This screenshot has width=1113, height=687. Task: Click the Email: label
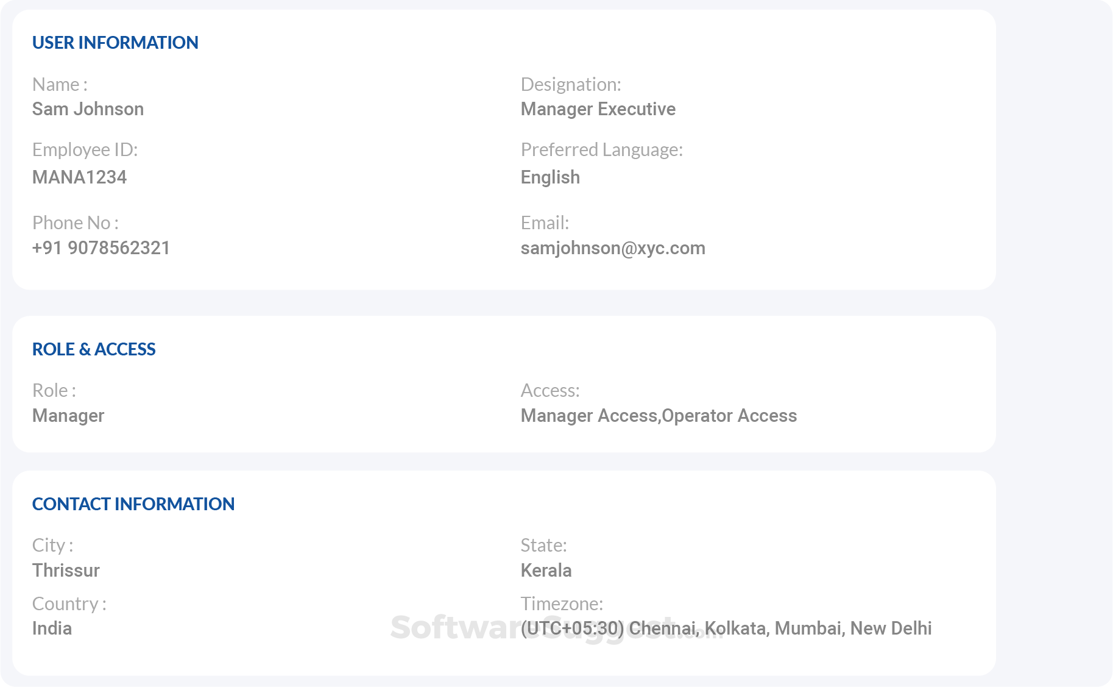click(545, 223)
